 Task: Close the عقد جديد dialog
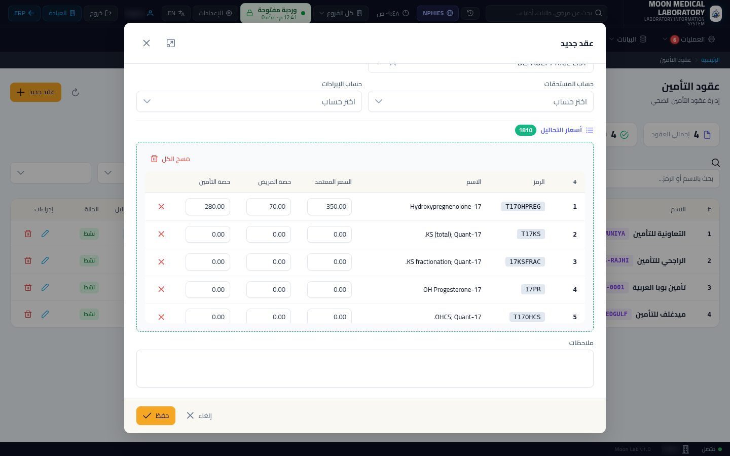click(x=147, y=43)
